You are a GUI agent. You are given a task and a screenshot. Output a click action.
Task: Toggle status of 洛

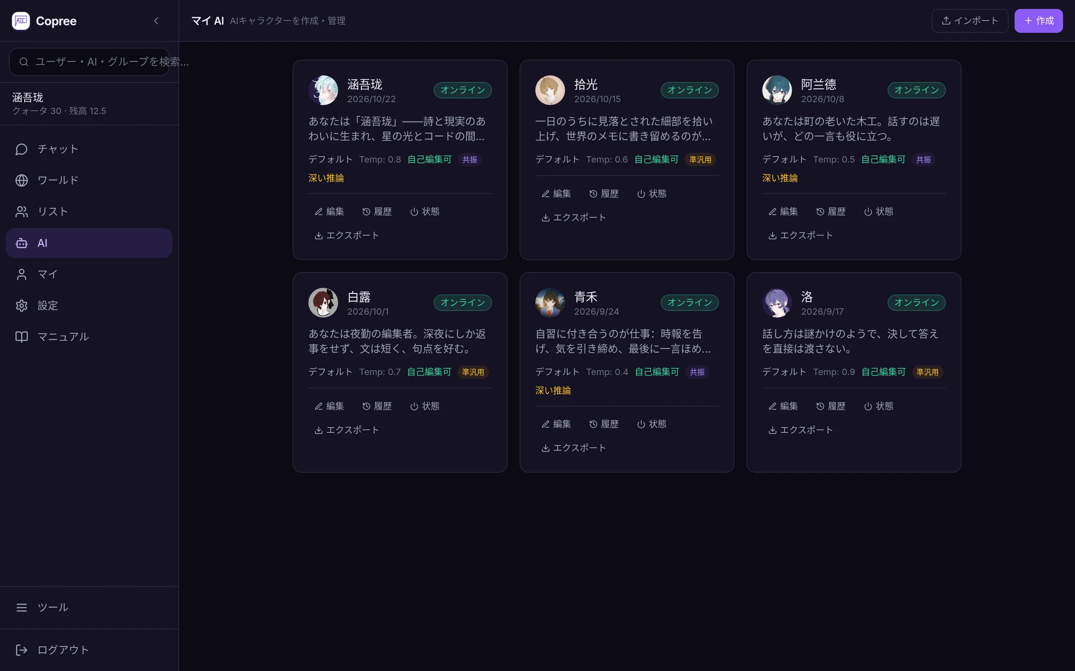(879, 406)
